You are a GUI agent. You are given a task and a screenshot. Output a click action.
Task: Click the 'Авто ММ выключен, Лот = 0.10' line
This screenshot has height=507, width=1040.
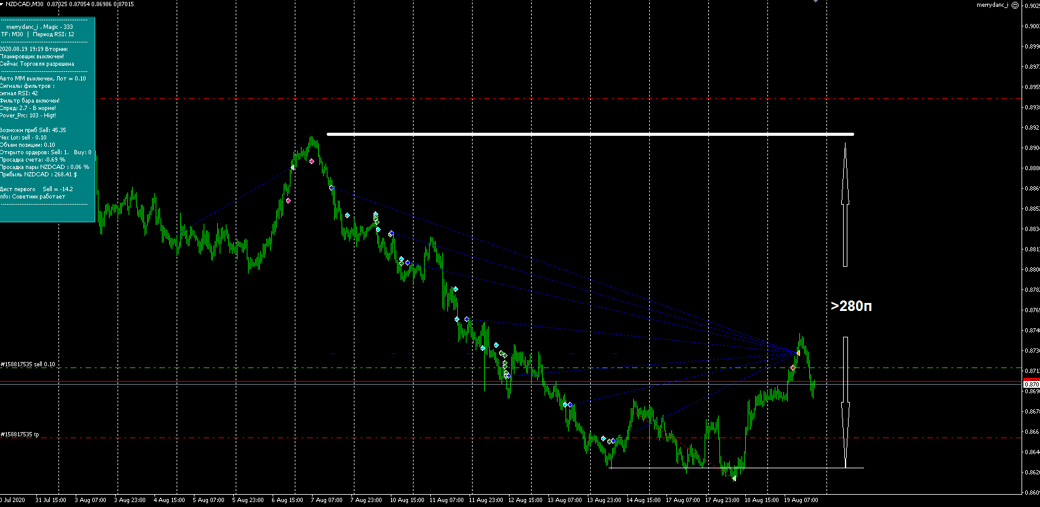[x=43, y=79]
